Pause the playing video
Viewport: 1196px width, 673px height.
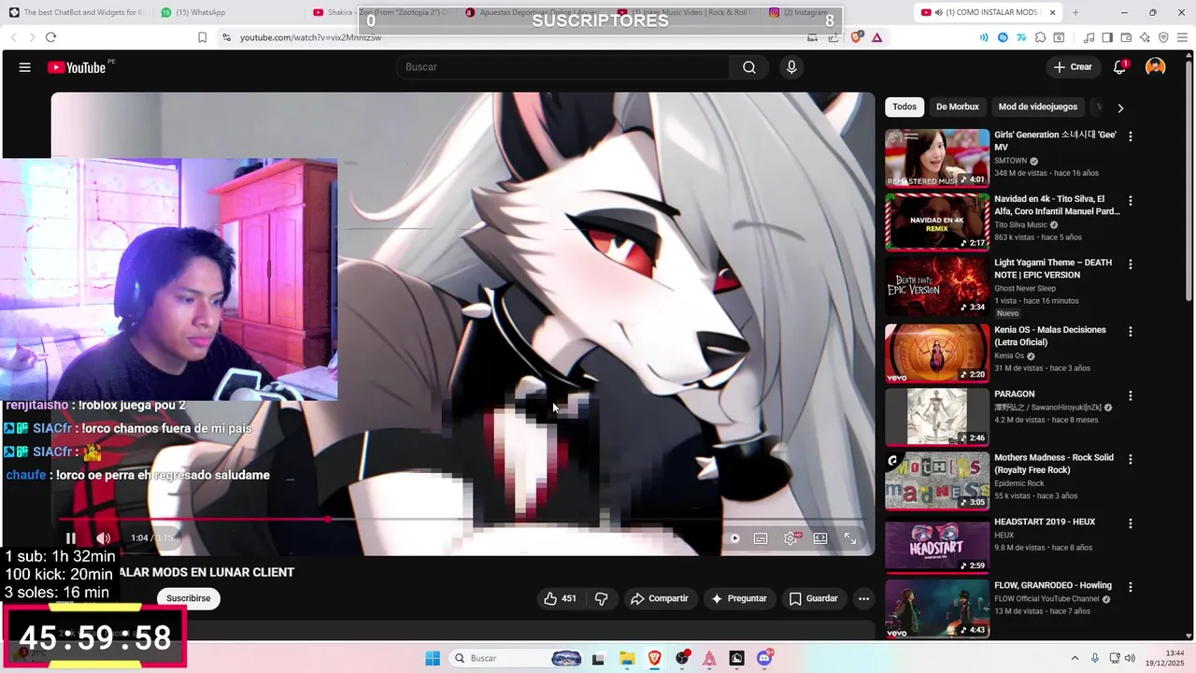pos(71,538)
